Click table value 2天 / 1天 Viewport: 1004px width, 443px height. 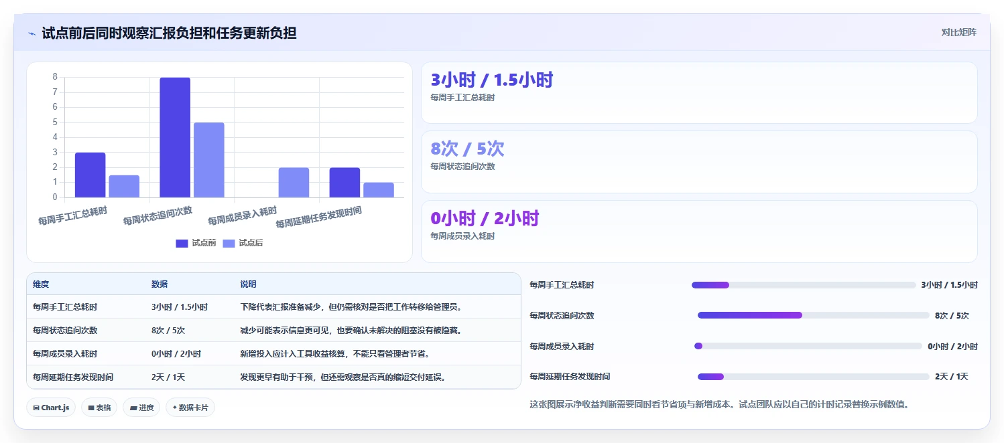[x=168, y=377]
